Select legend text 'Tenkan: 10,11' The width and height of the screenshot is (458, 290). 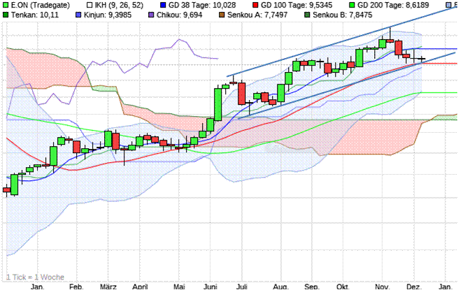pos(35,15)
